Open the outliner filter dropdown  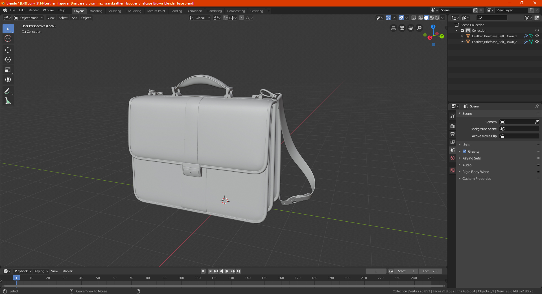tap(528, 18)
